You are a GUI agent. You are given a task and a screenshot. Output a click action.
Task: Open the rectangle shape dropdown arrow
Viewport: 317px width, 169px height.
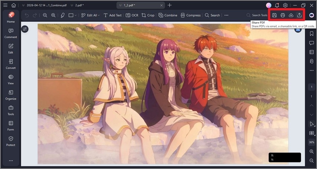tap(76, 15)
